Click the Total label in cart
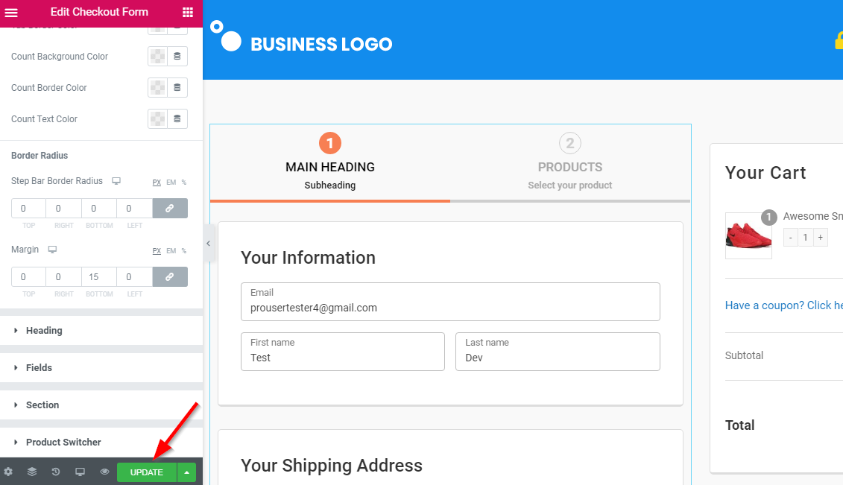 pos(740,425)
